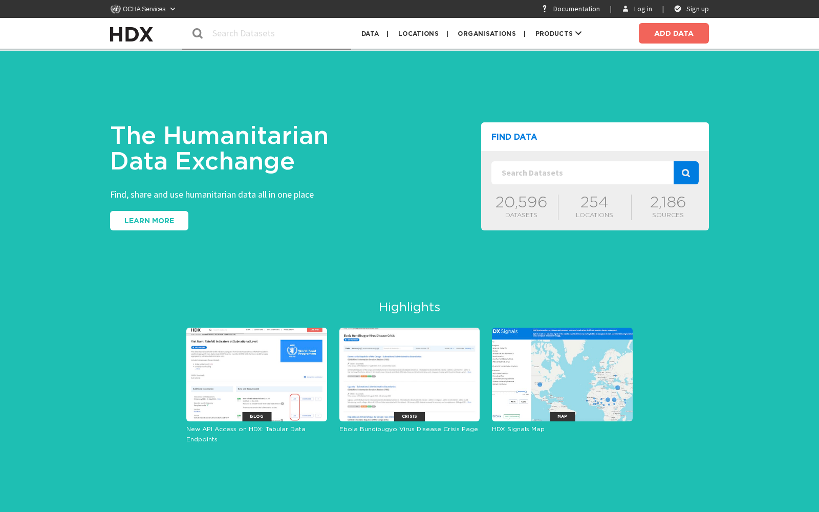Open the PRODUCTS menu item
Viewport: 819px width, 512px height.
pyautogui.click(x=554, y=33)
